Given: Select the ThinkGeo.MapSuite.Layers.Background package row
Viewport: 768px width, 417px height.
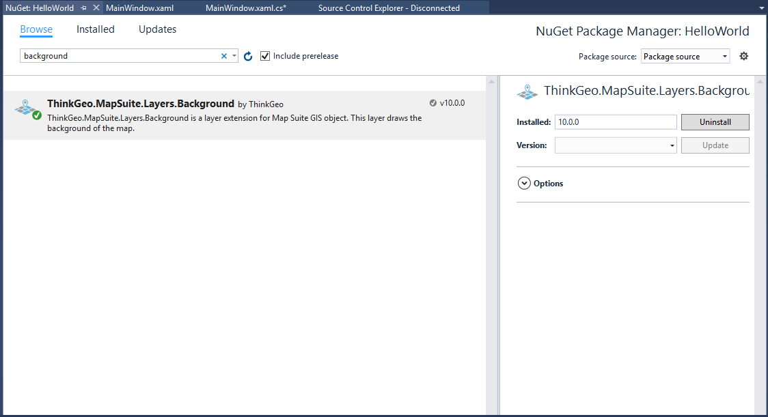Looking at the screenshot, I should pos(245,115).
